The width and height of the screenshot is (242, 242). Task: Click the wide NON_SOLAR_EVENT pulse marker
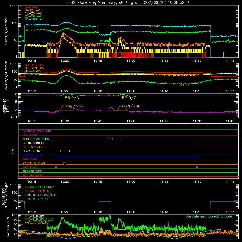click(111, 139)
